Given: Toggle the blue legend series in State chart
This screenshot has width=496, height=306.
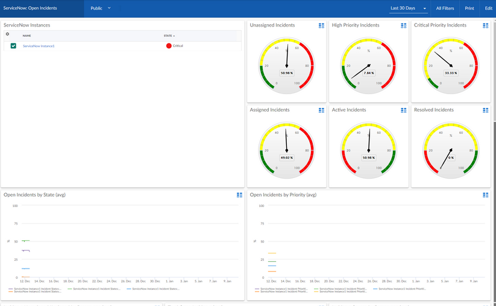Looking at the screenshot, I should click(153, 289).
